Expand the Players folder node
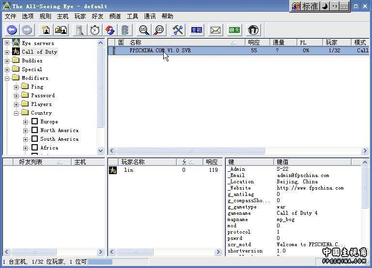Screen dimensions: 372x268 pos(16,104)
